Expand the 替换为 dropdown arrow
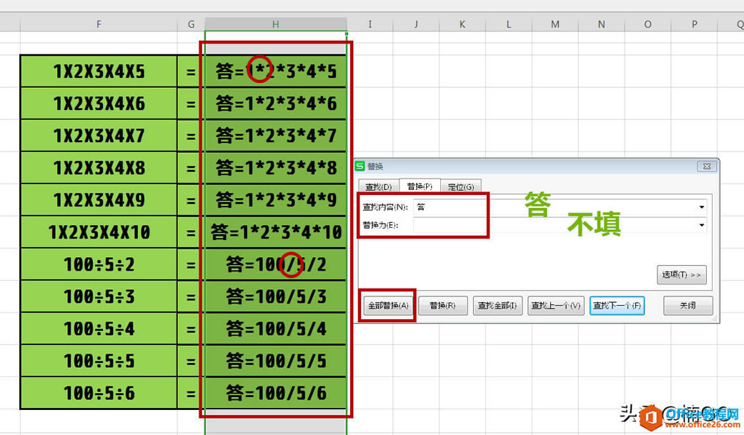This screenshot has width=744, height=435. coord(702,225)
